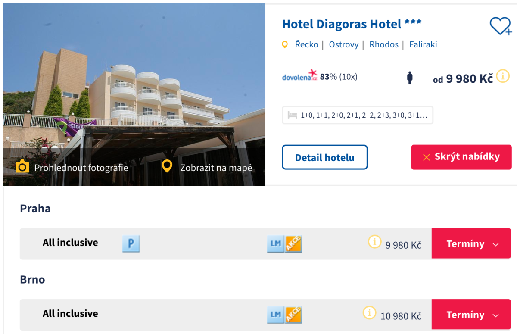Click info icon next to Praha price
The height and width of the screenshot is (334, 517).
pos(374,242)
